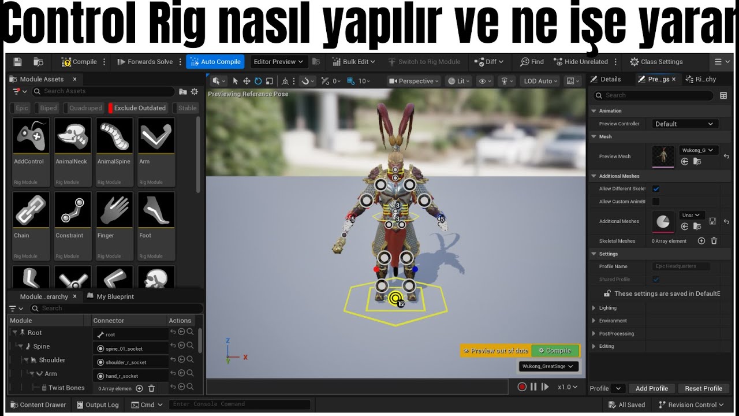Activate the translate move gizmo tool
Screen dimensions: 739x416
247,81
